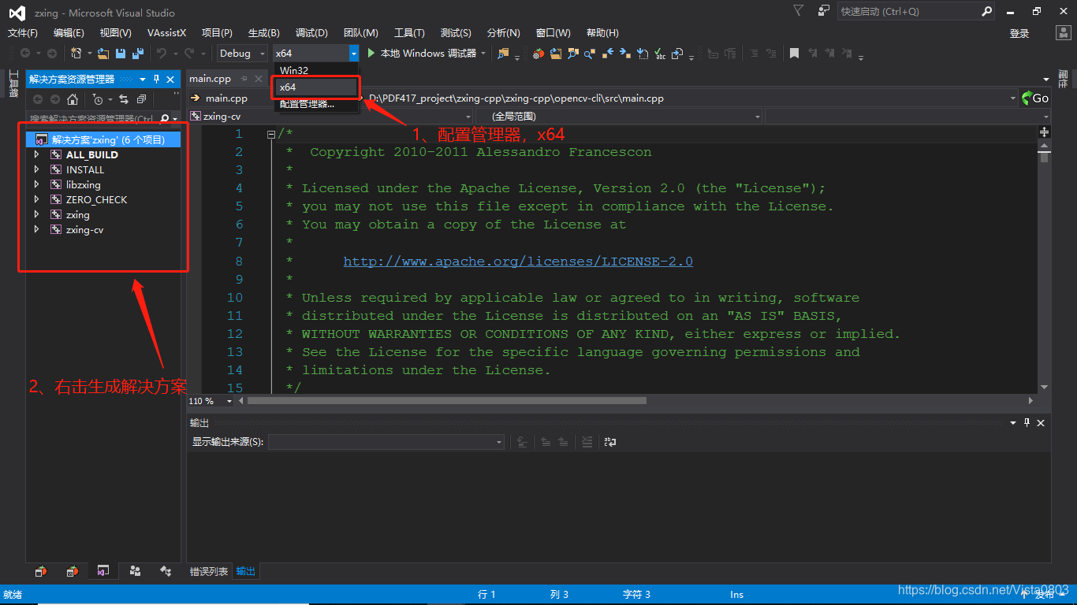Expand the ALL_BUILD project node
The height and width of the screenshot is (605, 1077).
click(36, 155)
